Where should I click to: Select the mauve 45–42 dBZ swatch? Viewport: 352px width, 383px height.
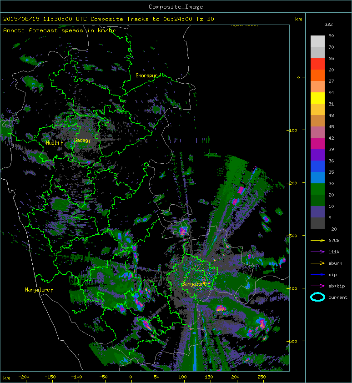(317, 132)
